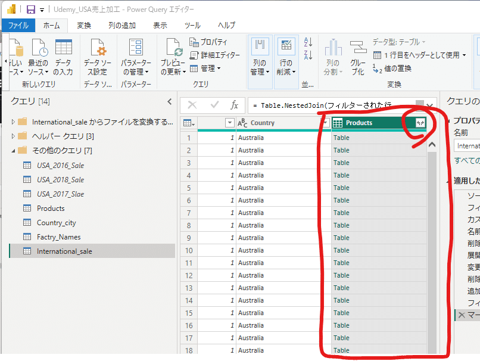Sort ascending with A-Z icon
The height and width of the screenshot is (361, 480).
click(x=308, y=42)
